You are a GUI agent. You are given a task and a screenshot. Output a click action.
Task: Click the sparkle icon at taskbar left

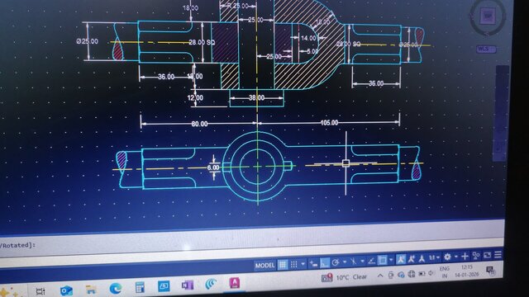[8, 291]
